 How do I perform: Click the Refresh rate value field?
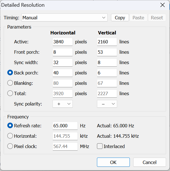point(65,126)
